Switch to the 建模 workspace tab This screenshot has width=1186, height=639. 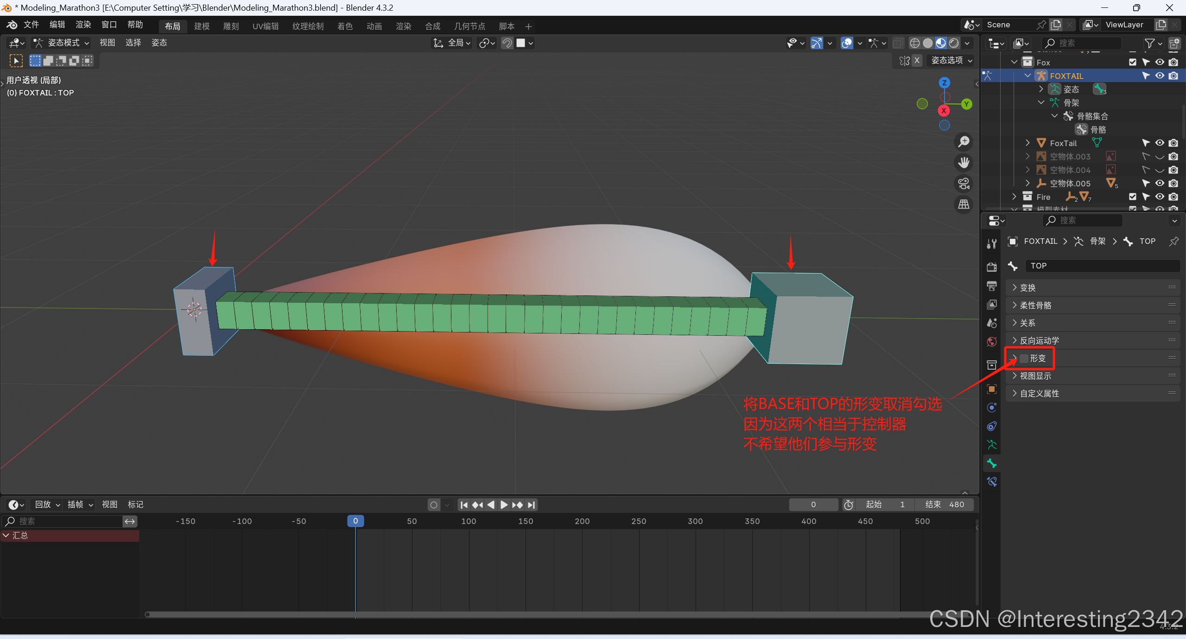202,26
